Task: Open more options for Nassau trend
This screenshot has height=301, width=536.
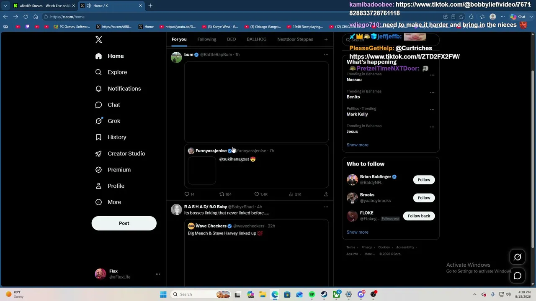Action: pyautogui.click(x=432, y=75)
